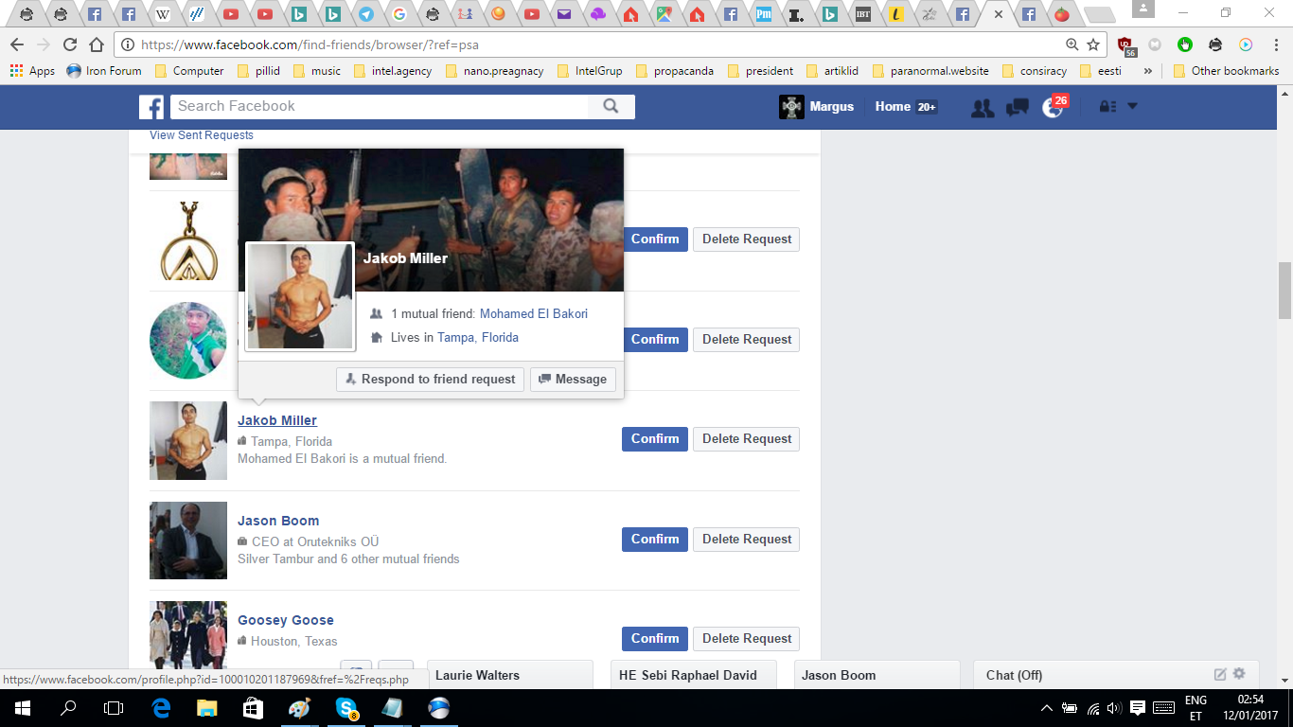Open the browser home page
This screenshot has height=727, width=1293.
96,44
